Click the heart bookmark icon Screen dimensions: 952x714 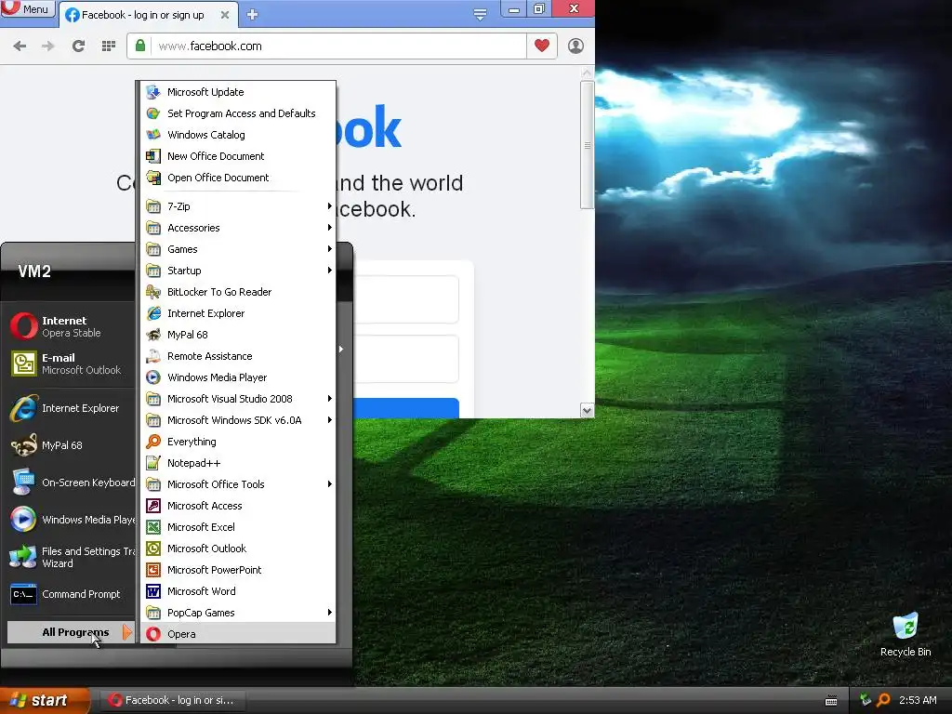pos(542,46)
